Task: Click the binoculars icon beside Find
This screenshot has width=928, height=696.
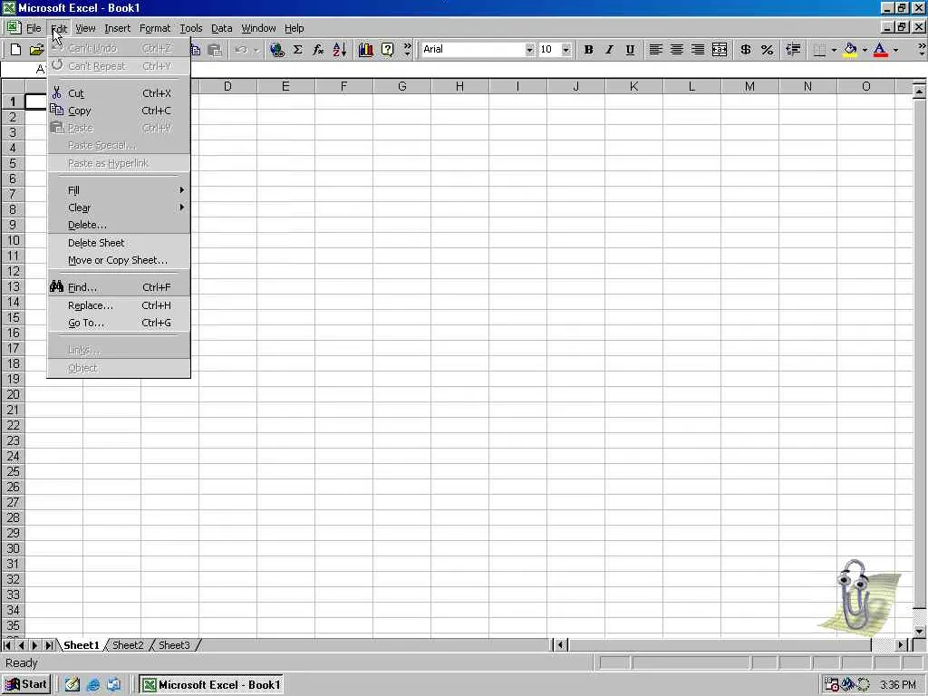Action: click(x=57, y=286)
